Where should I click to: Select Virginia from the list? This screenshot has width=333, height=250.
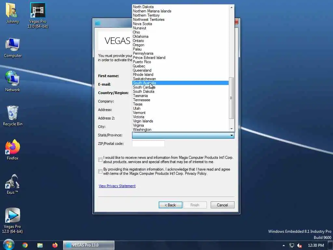tap(180, 125)
